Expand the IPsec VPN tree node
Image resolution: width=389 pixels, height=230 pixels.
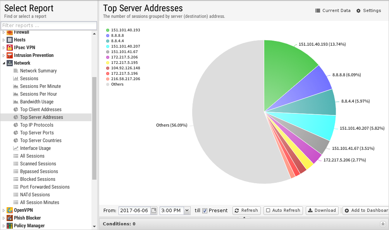tap(4, 48)
